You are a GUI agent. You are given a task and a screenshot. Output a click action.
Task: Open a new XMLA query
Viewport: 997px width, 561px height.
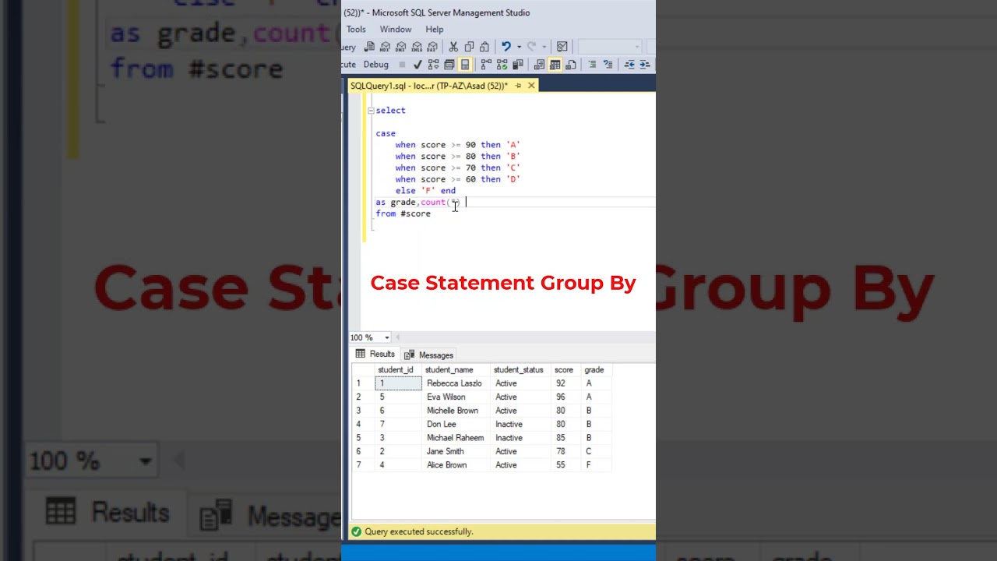tap(417, 47)
